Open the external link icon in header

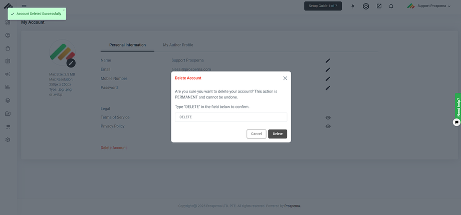pyautogui.click(x=379, y=6)
